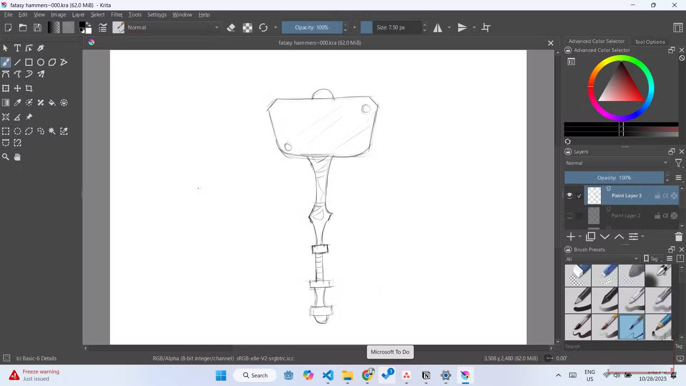Select the Crop tool
Viewport: 686px width, 386px height.
(x=29, y=88)
